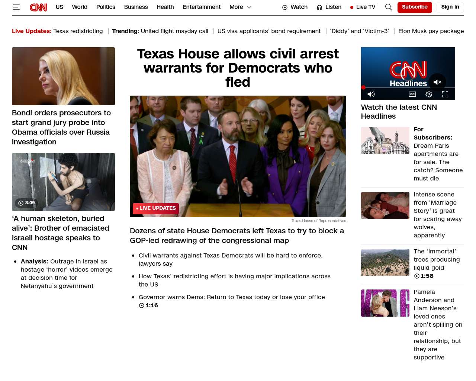Click the Watch play icon

[285, 7]
